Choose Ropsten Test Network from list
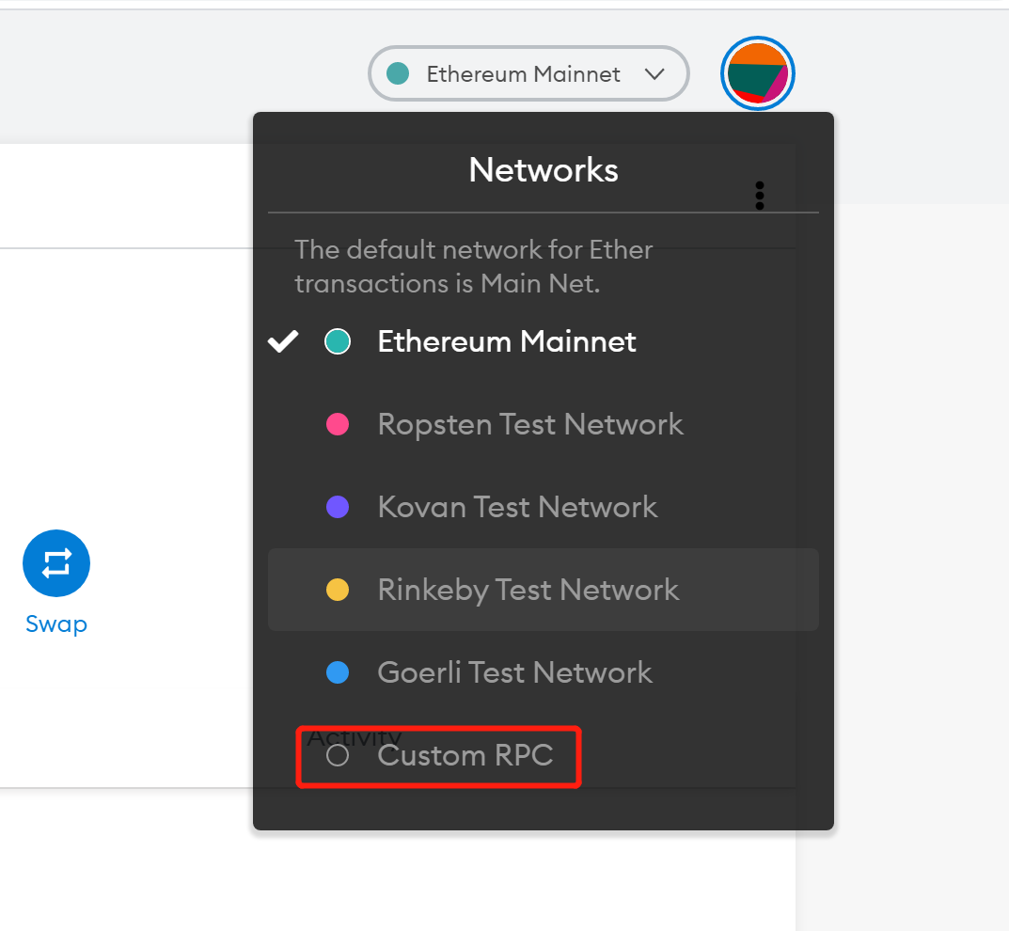The width and height of the screenshot is (1009, 931). pyautogui.click(x=529, y=424)
